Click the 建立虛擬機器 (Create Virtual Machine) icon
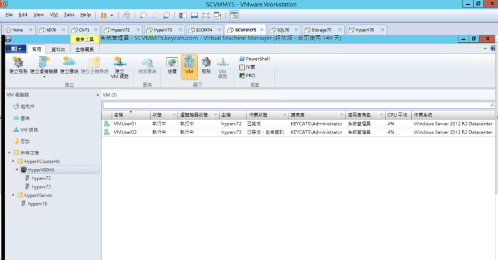This screenshot has width=498, height=260. (x=44, y=66)
